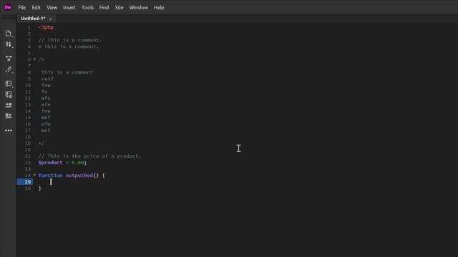This screenshot has width=458, height=257.
Task: Open the Help menu
Action: 159,8
